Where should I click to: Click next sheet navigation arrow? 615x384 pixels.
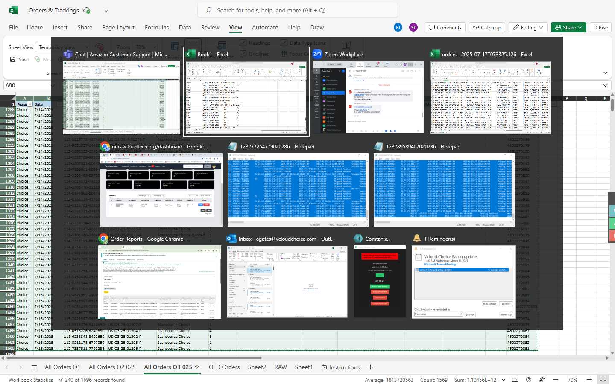click(20, 367)
